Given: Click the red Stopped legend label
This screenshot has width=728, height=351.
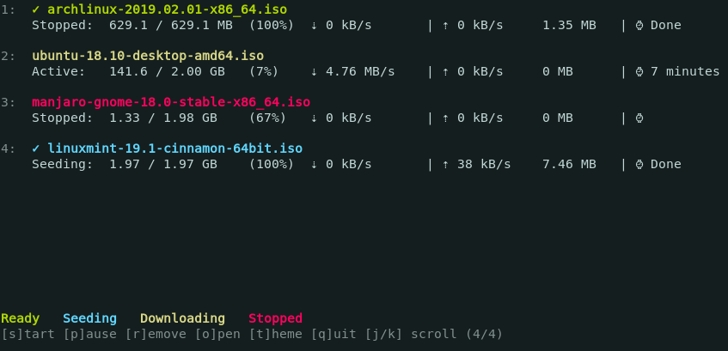Looking at the screenshot, I should pos(275,318).
